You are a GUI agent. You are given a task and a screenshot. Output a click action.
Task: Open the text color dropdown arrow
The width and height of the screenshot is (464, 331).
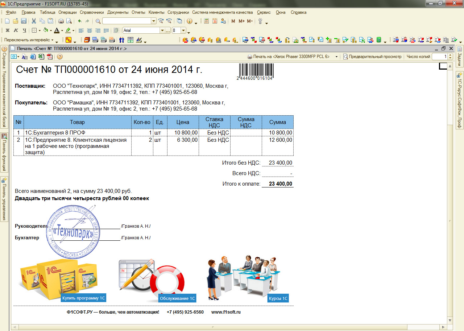(x=62, y=30)
